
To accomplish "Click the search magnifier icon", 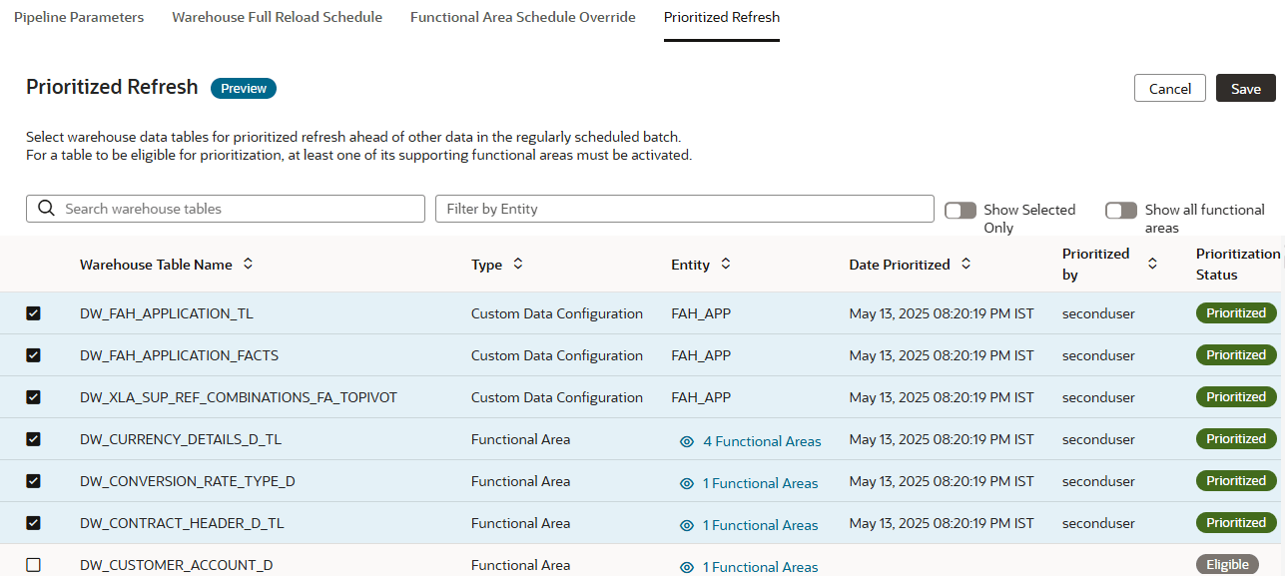I will click(45, 208).
